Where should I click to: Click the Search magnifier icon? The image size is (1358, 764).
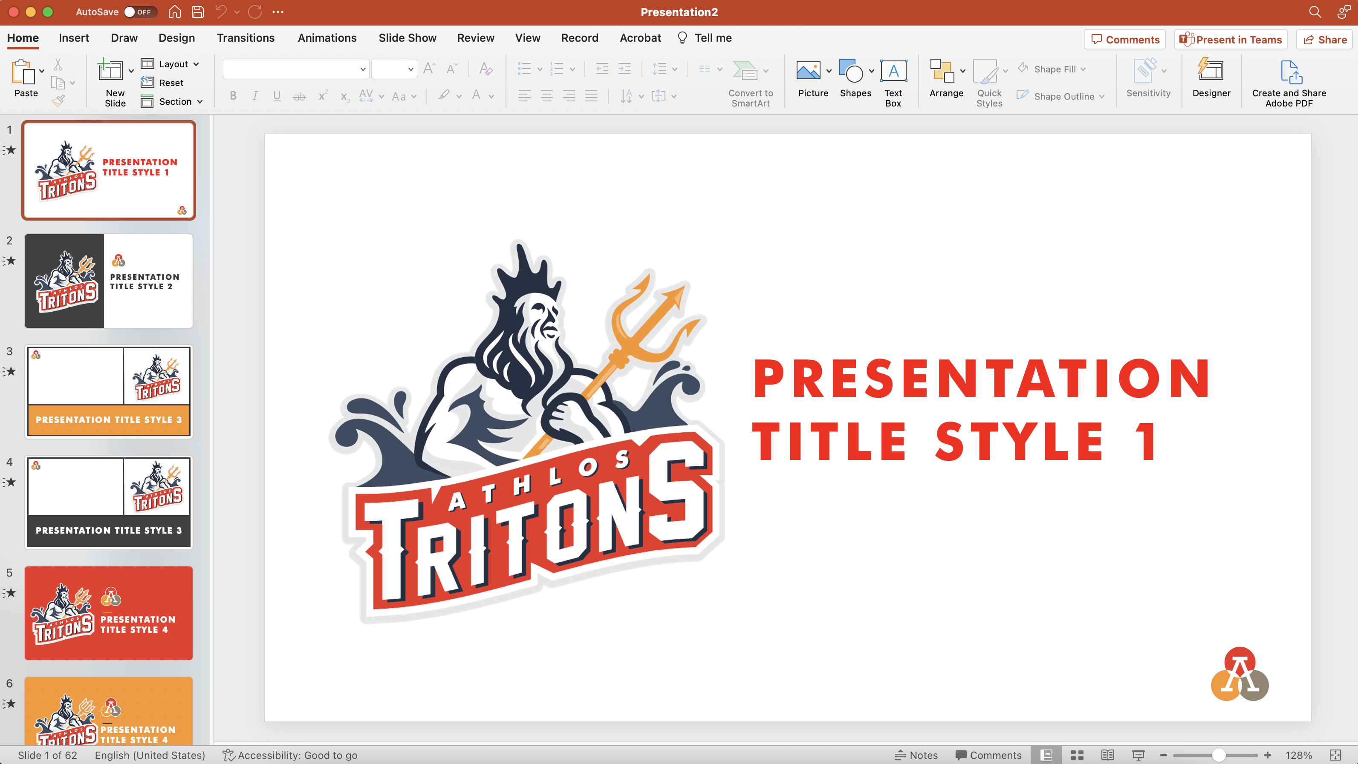coord(1315,11)
